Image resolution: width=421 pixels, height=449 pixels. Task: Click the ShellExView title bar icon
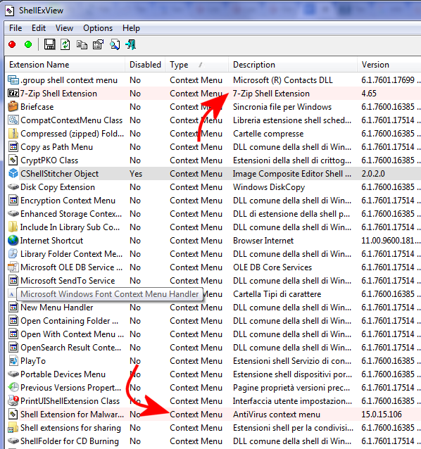click(9, 11)
